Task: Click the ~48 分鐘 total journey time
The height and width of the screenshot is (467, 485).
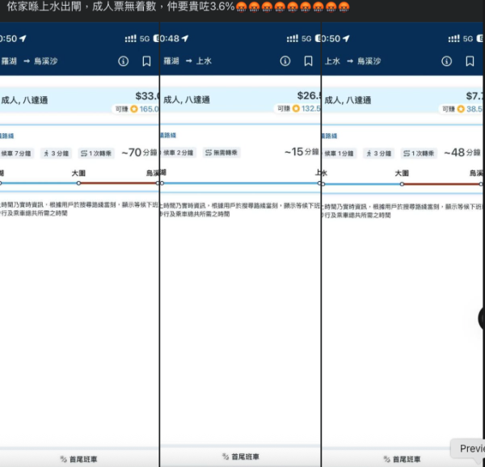Action: coord(462,153)
